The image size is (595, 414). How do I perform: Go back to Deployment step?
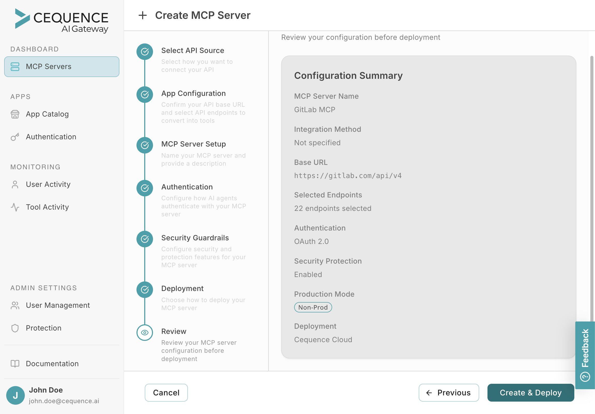pos(144,290)
